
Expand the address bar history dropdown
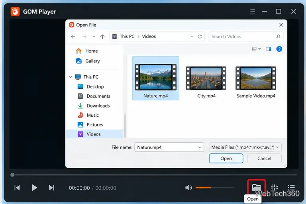(x=192, y=37)
